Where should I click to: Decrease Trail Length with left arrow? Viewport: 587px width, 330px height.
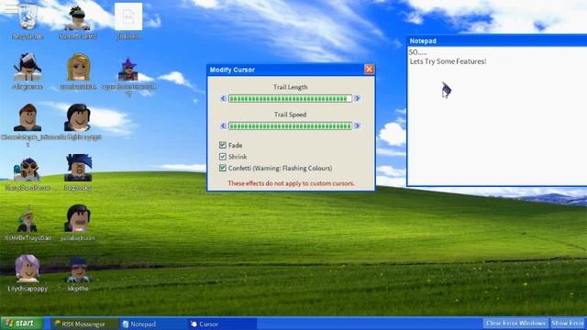[x=224, y=98]
